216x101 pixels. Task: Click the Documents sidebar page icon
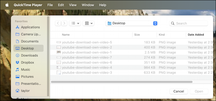[17, 41]
